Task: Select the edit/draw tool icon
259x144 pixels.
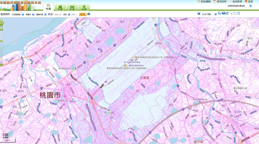Action: (227, 13)
